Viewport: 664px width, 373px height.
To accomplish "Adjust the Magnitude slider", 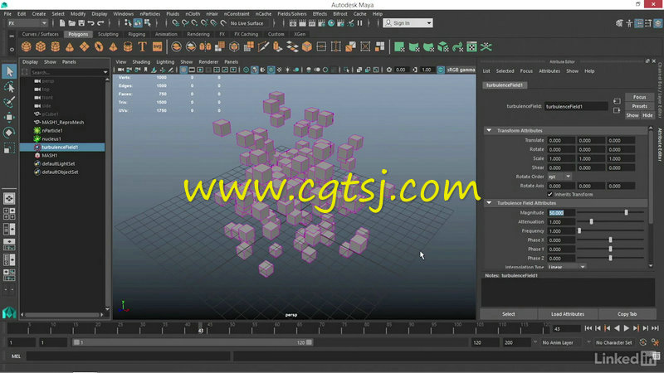I will pos(626,213).
